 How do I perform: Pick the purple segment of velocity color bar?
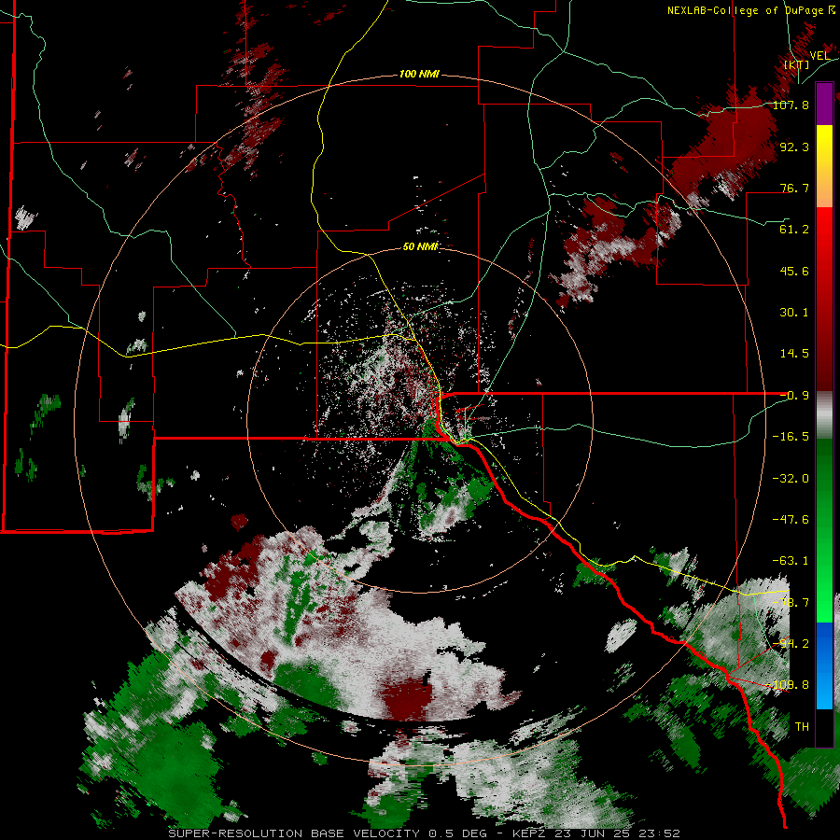click(x=824, y=104)
